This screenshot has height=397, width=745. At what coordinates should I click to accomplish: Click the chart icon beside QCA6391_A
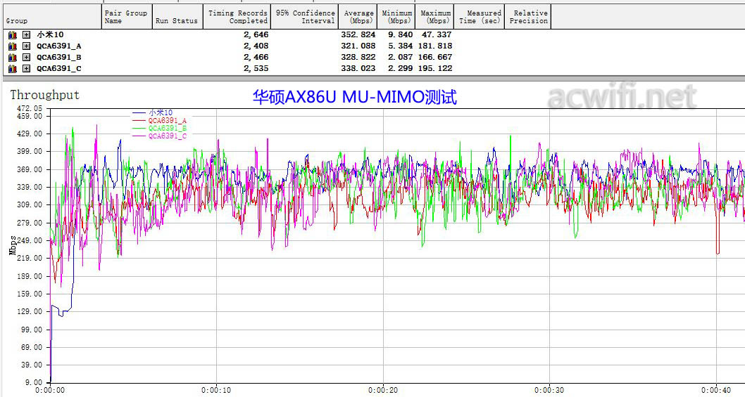tap(13, 46)
